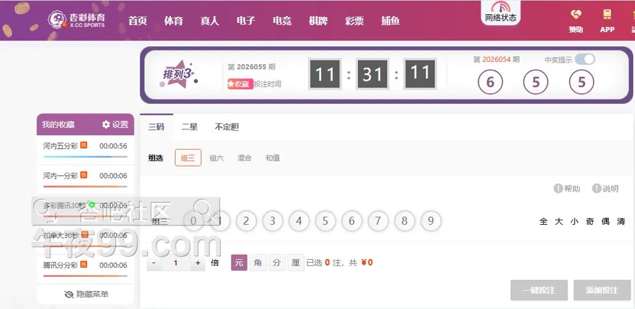Image resolution: width=635 pixels, height=309 pixels.
Task: Pick number ball 5
Action: (x=325, y=221)
